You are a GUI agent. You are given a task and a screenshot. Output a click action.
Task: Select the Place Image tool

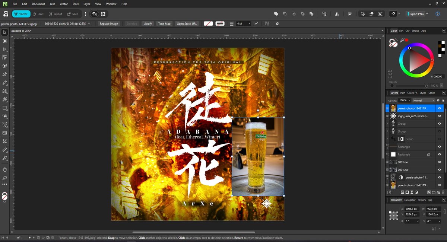pos(5,133)
